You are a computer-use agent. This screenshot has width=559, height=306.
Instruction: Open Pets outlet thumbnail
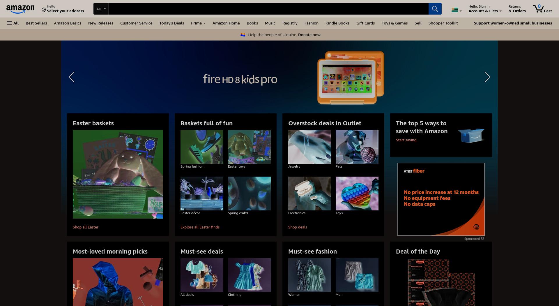[357, 147]
